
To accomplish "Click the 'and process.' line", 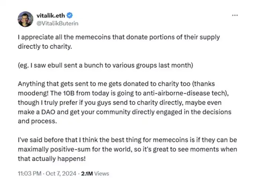I will [x=37, y=121].
